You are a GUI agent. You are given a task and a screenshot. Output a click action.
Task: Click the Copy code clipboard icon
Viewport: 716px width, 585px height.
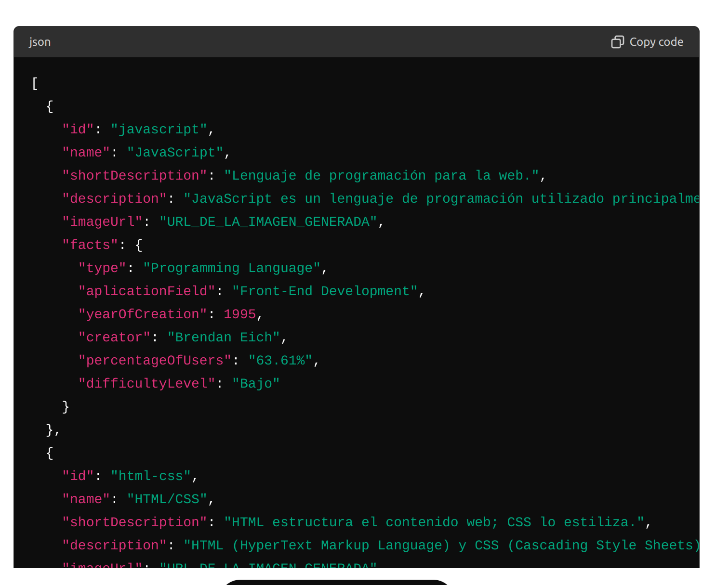point(617,42)
